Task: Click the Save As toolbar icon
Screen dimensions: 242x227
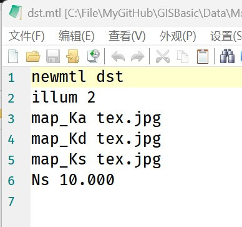Action: coord(72,56)
